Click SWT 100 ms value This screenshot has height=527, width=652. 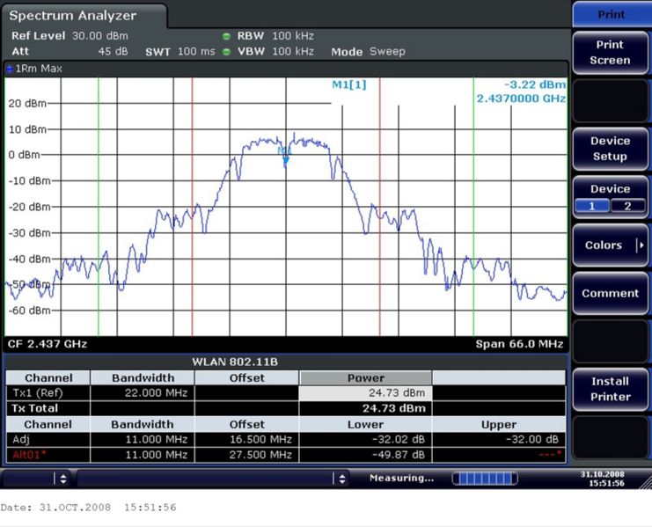[x=196, y=52]
